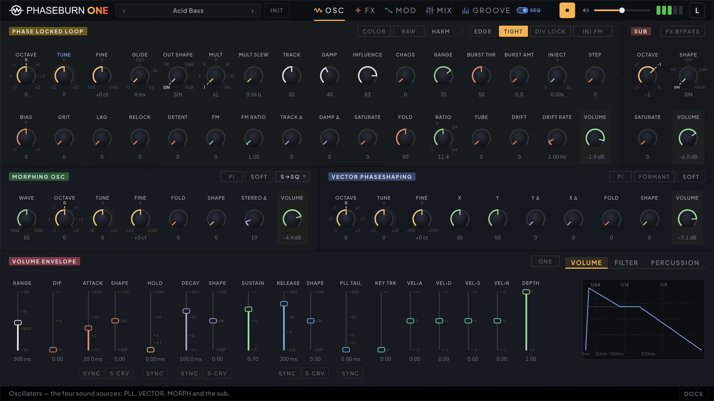Switch to the GROOVE tab
714x401 pixels.
click(486, 11)
